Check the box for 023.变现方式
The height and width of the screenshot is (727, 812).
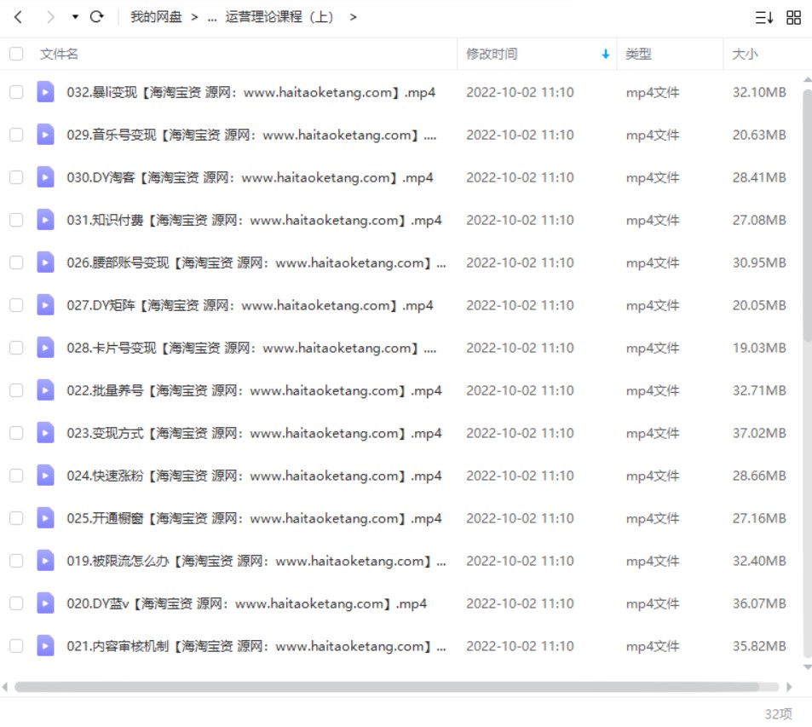[x=16, y=433]
